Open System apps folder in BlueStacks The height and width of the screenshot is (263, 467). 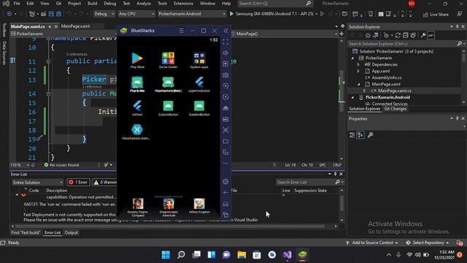[x=199, y=60]
